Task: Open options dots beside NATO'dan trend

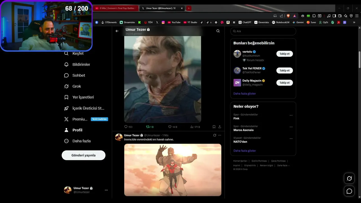Action: pyautogui.click(x=291, y=139)
